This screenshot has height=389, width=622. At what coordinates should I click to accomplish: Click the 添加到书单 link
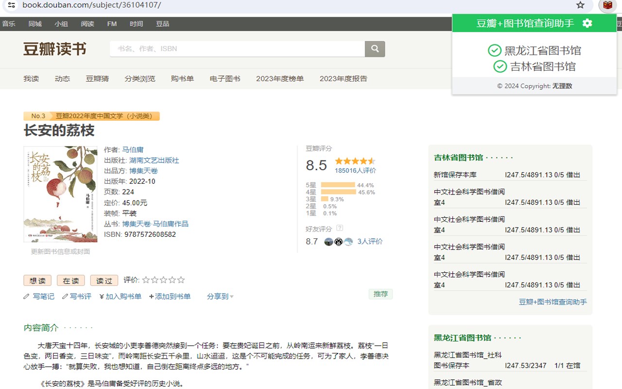pyautogui.click(x=173, y=297)
